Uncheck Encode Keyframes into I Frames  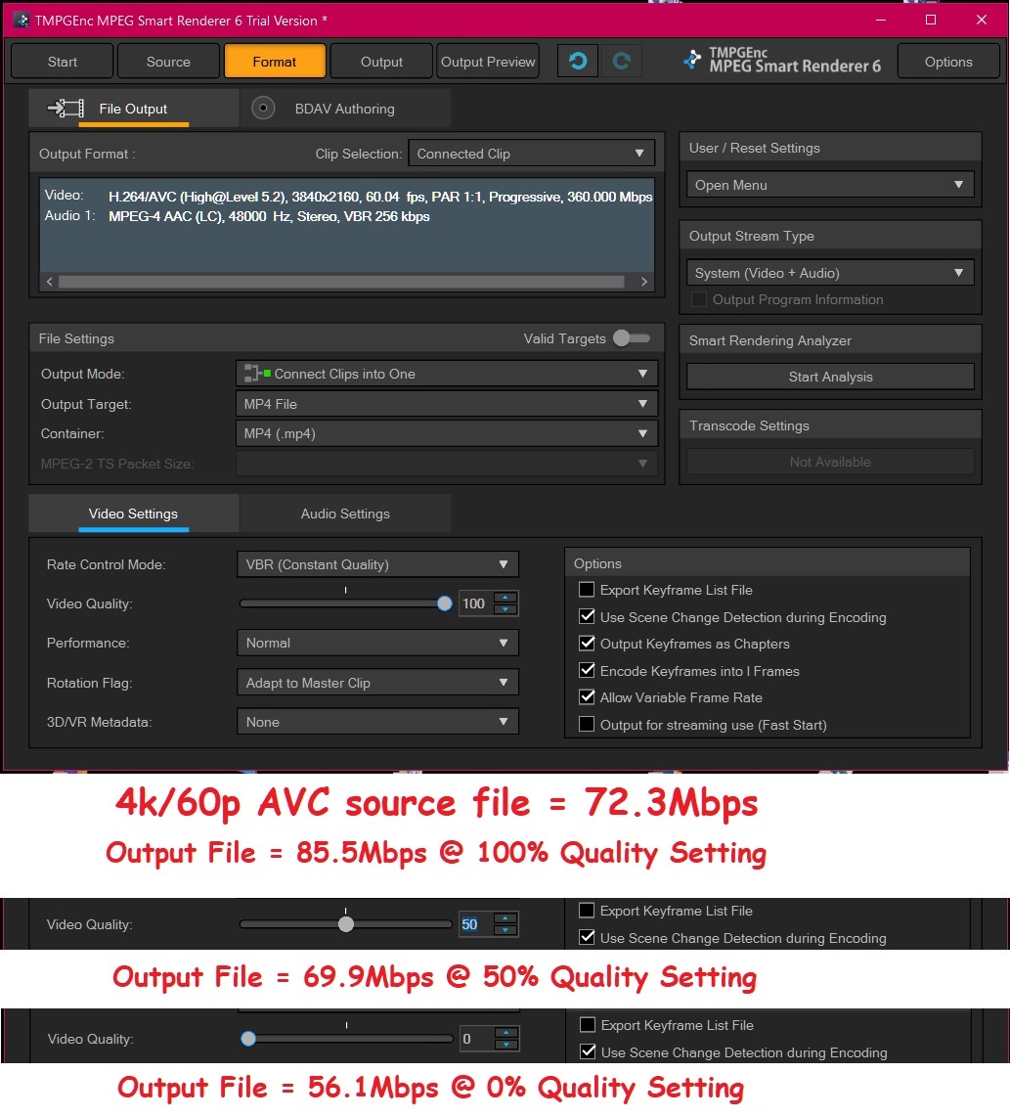click(587, 670)
